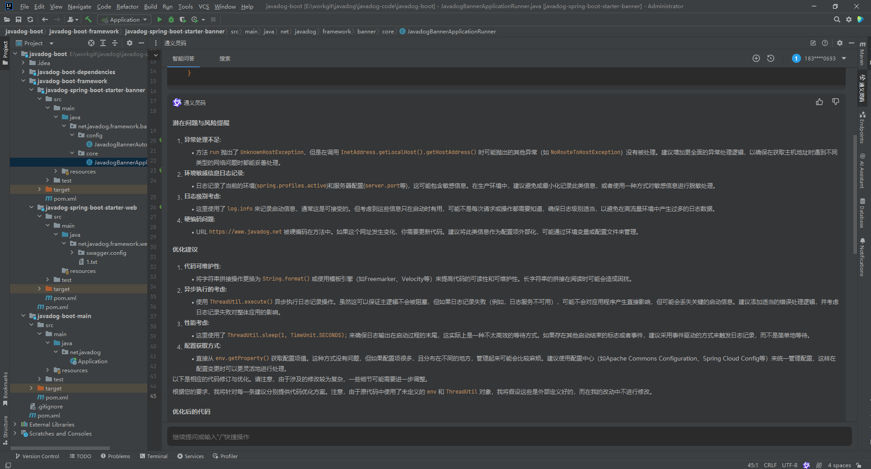Expand the swagger.config package
The image size is (871, 469).
[x=72, y=253]
